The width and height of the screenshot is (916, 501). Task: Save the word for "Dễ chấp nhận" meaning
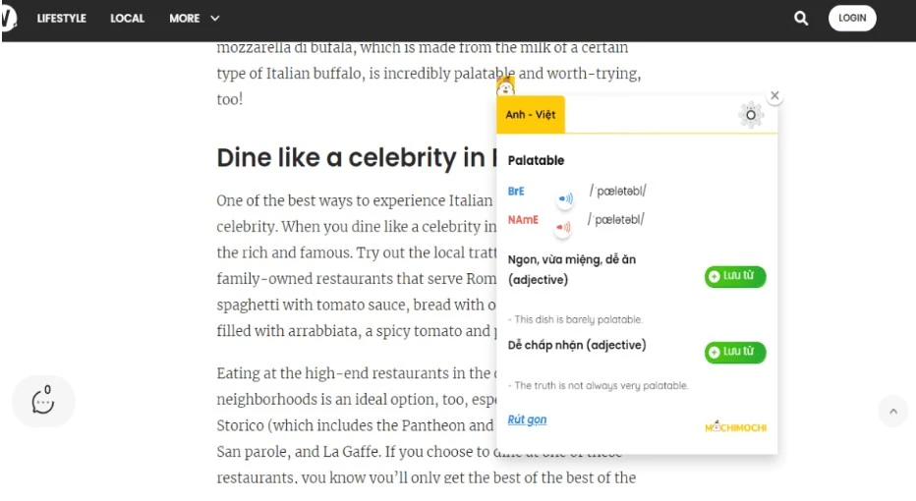tap(735, 352)
